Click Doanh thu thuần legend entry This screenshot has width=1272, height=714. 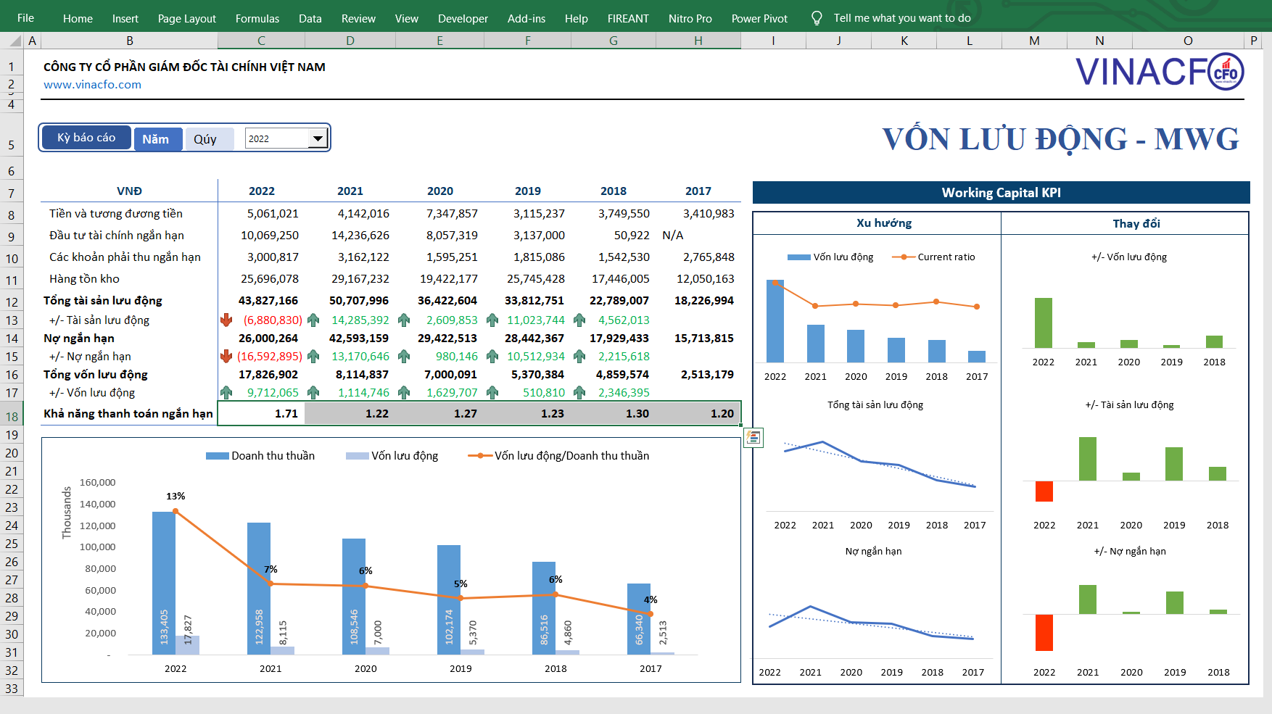point(260,456)
